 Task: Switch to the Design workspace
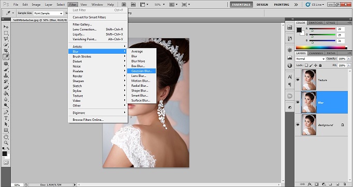click(x=262, y=5)
